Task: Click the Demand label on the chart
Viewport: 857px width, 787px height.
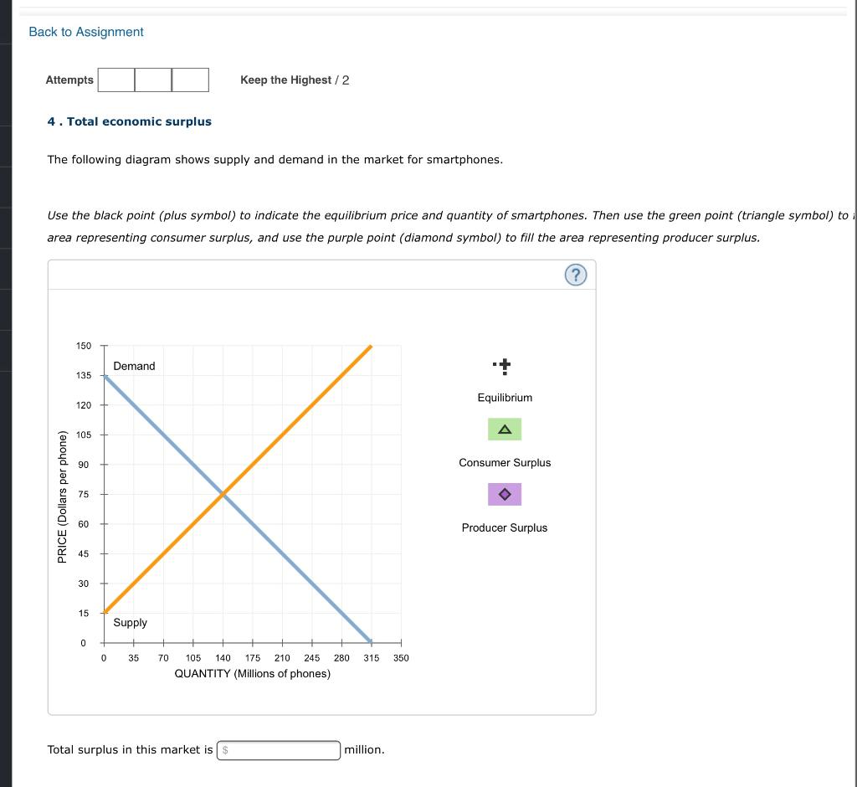Action: (134, 366)
